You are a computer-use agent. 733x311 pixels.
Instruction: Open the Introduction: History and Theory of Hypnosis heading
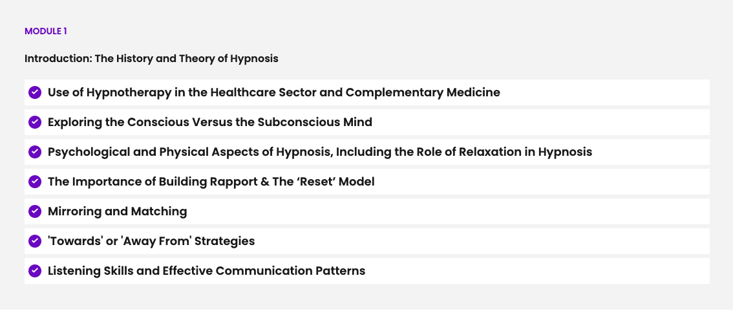[x=151, y=58]
